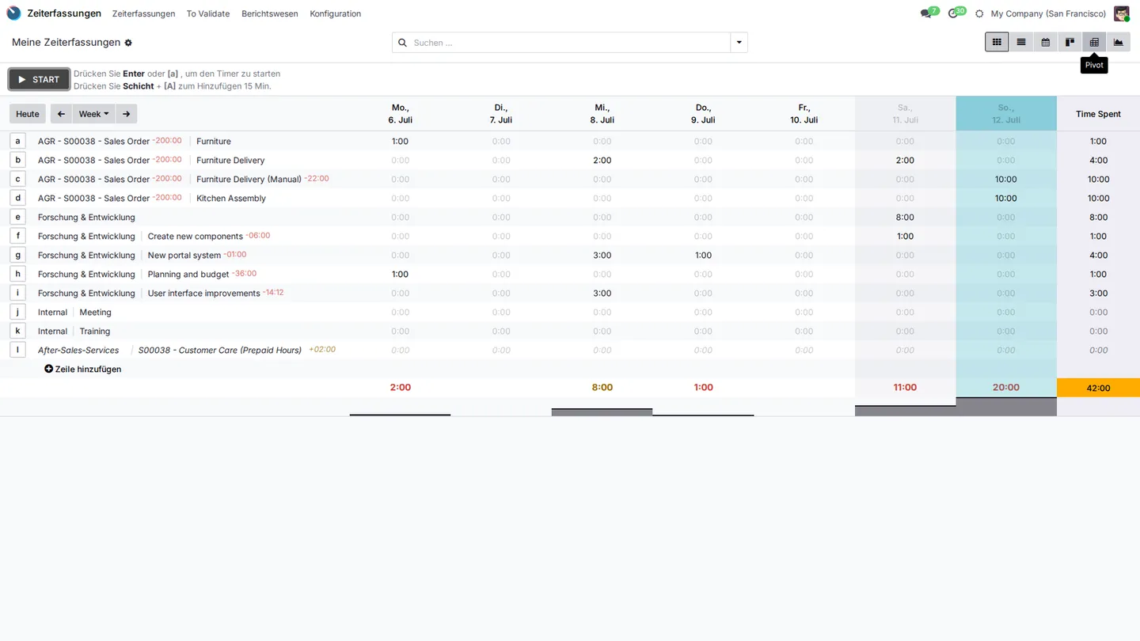Start the timer with START button

[39, 79]
